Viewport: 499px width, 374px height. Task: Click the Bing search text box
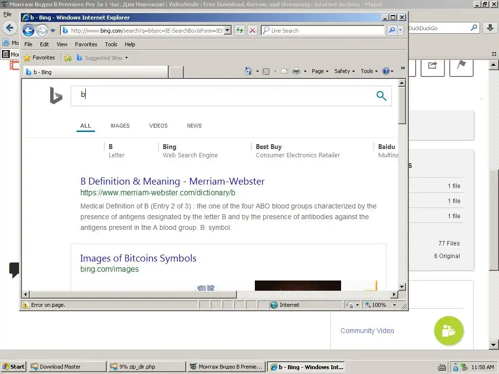(x=223, y=95)
